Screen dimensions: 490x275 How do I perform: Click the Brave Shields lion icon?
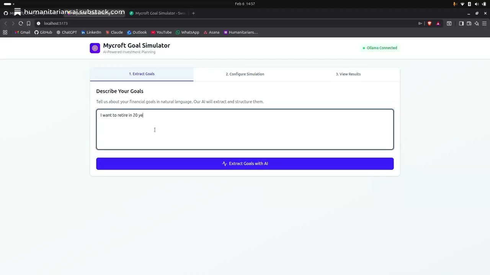[430, 23]
